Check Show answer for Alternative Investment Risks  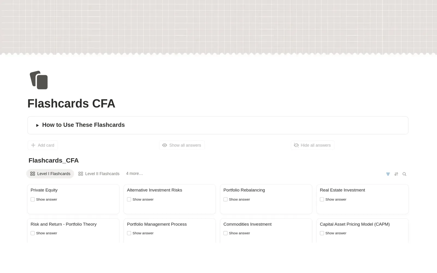coord(129,199)
